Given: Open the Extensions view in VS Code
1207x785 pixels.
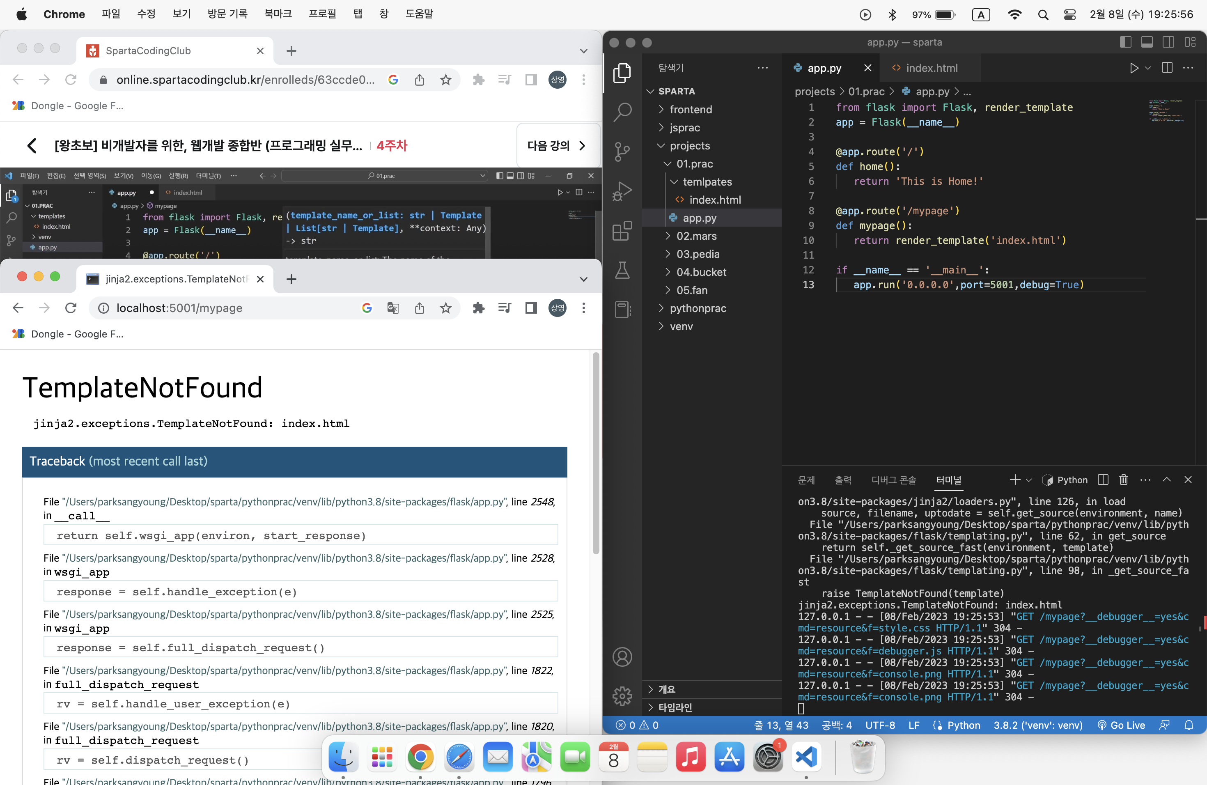Looking at the screenshot, I should pyautogui.click(x=622, y=231).
